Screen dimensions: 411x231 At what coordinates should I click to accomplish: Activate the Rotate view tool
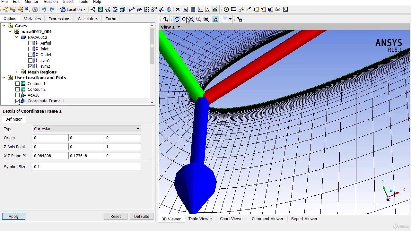pyautogui.click(x=177, y=19)
